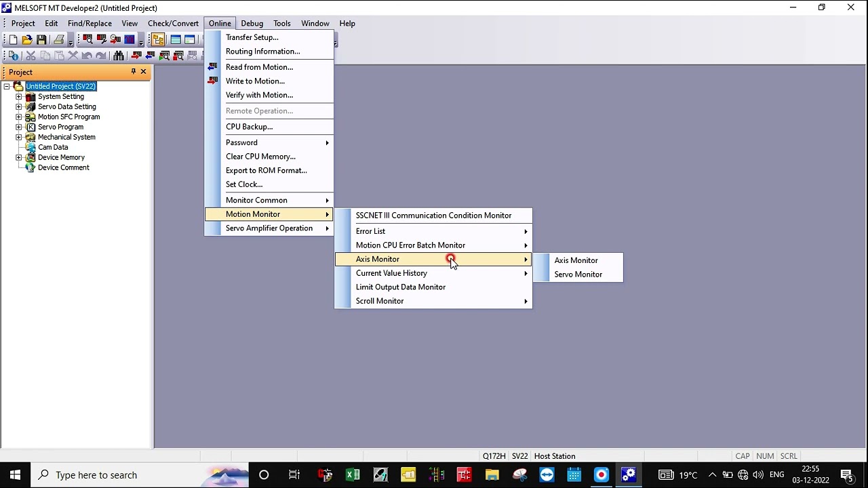
Task: Open the Find/Replace menu
Action: click(x=90, y=23)
